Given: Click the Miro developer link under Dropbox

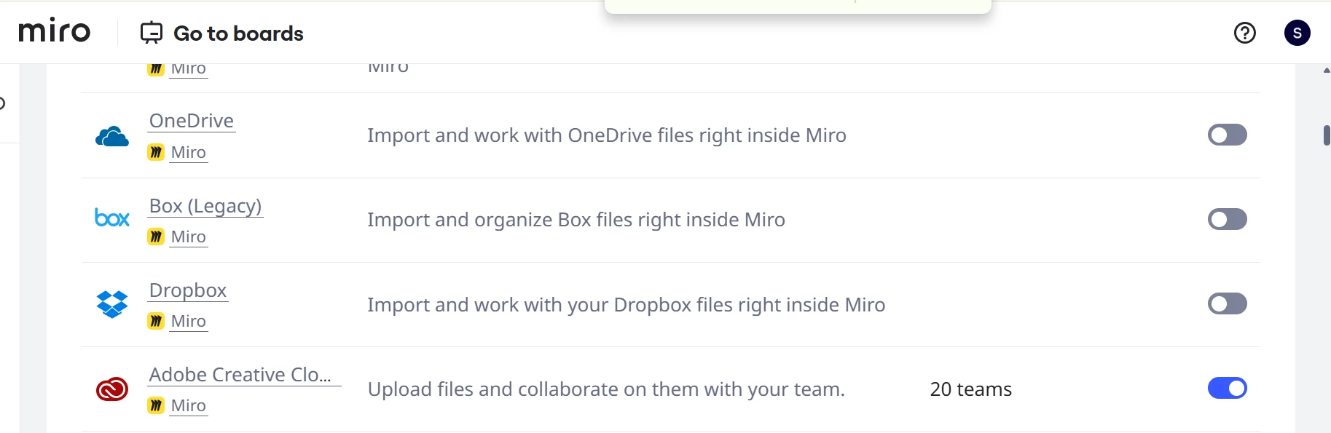Looking at the screenshot, I should (189, 321).
